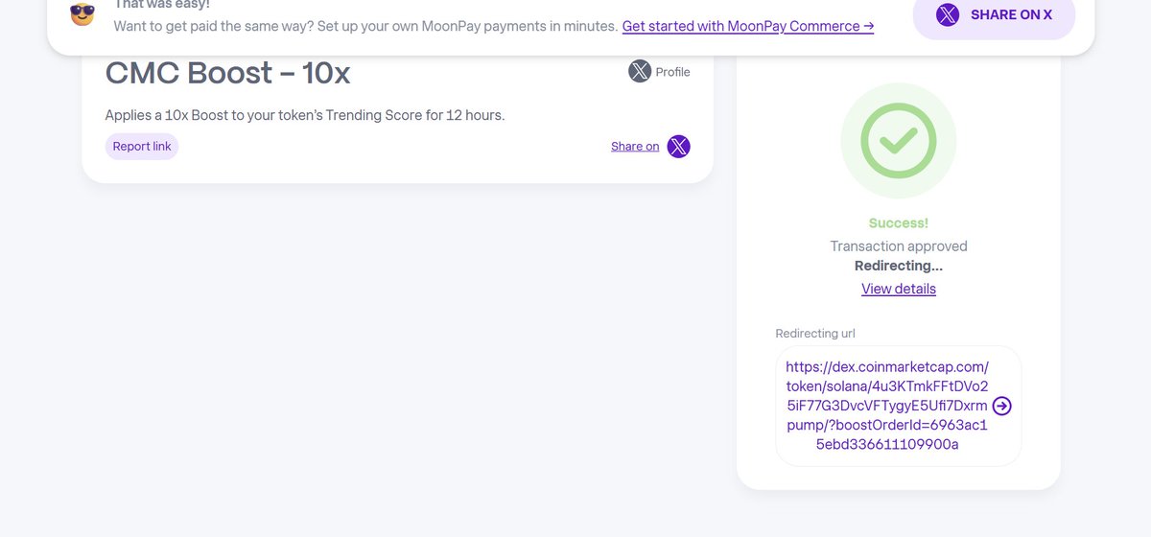
Task: Click the green success checkmark icon
Action: 899,141
